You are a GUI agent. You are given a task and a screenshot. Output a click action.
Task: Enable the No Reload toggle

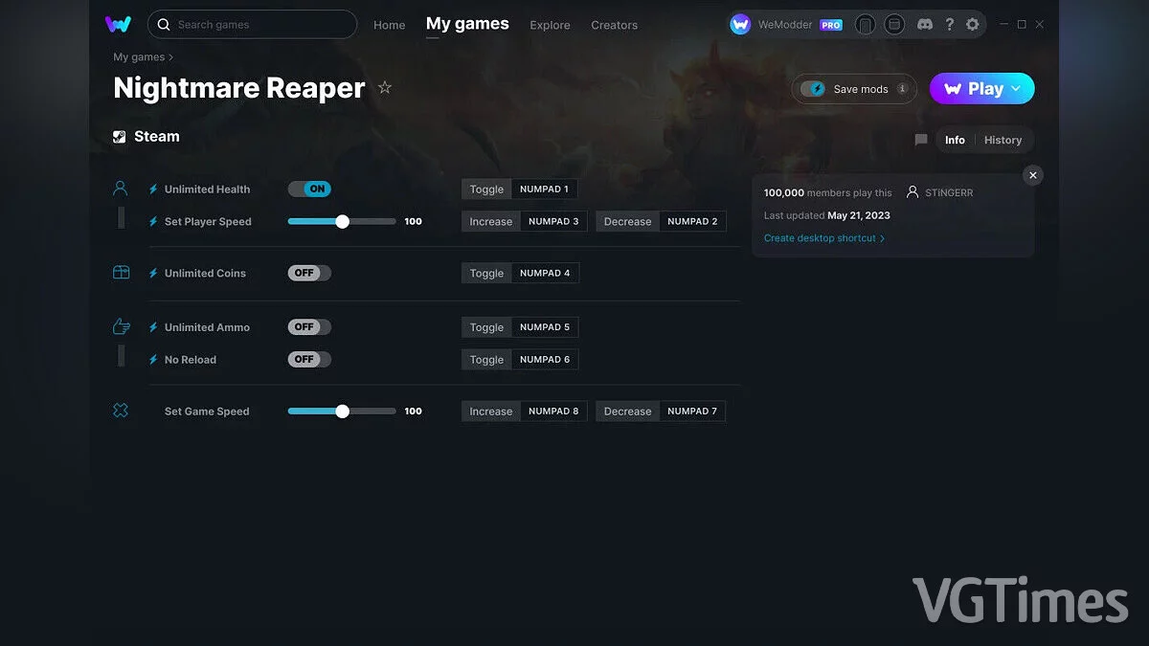(309, 360)
